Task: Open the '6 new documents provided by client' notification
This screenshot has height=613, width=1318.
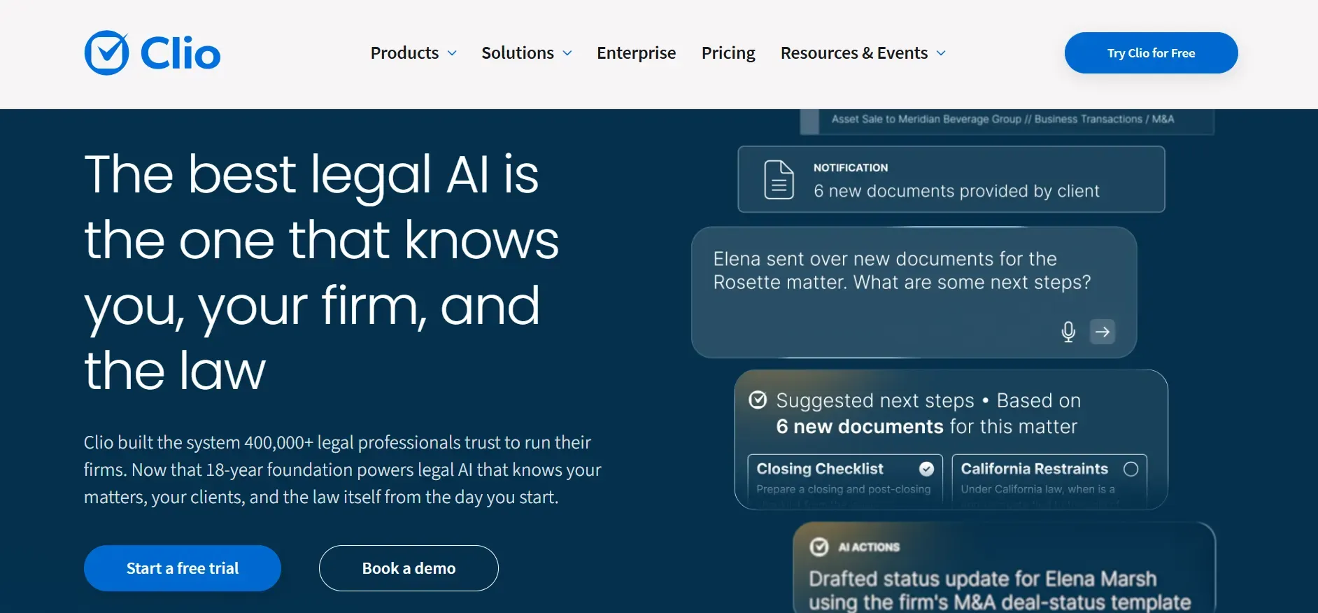Action: [x=951, y=179]
